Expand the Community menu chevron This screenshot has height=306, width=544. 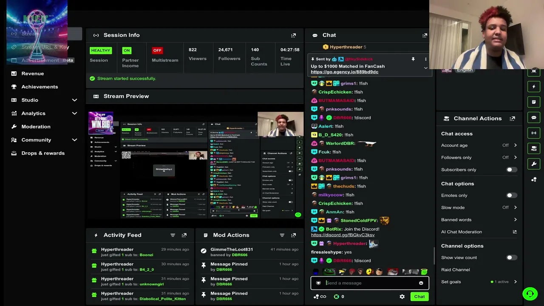coord(74,140)
